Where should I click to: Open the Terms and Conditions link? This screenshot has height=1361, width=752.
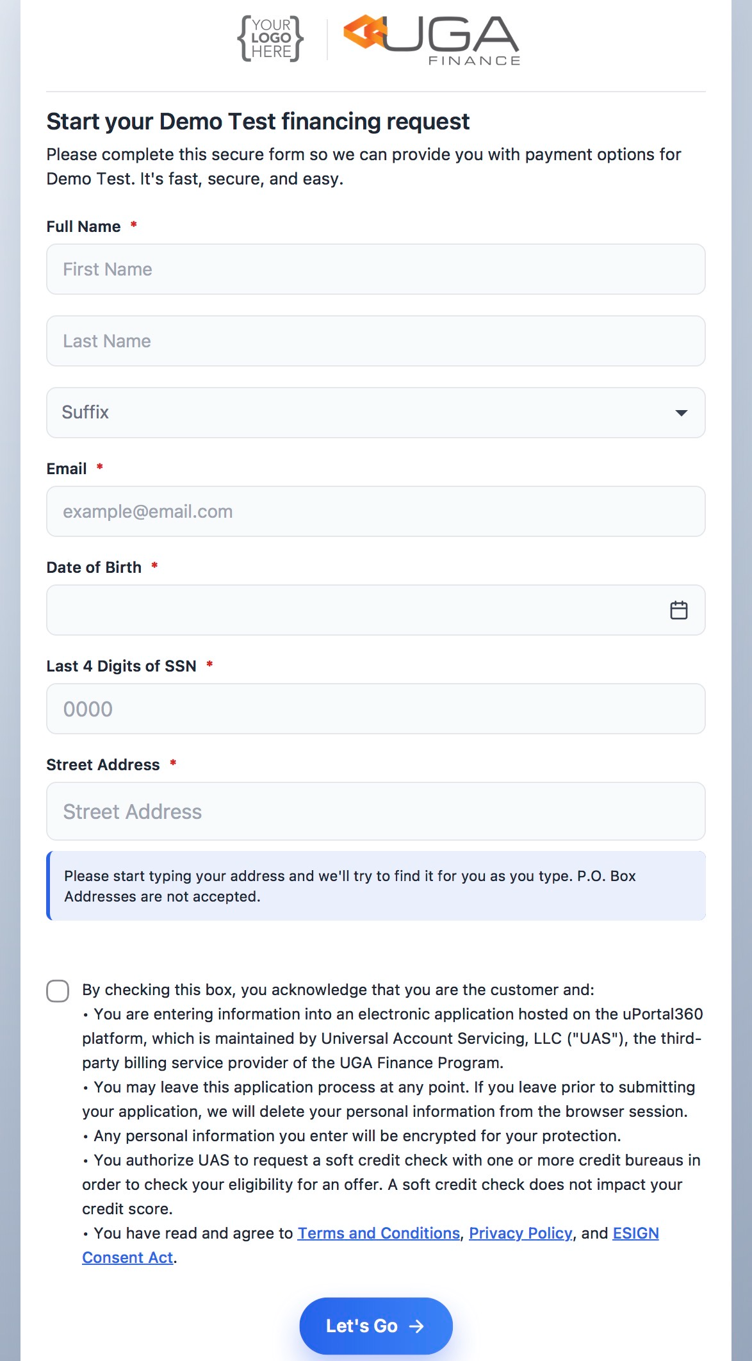tap(379, 1233)
